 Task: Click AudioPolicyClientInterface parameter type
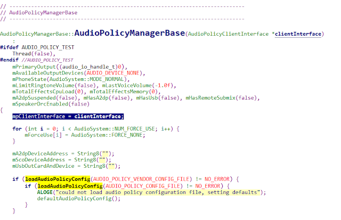tap(229, 34)
